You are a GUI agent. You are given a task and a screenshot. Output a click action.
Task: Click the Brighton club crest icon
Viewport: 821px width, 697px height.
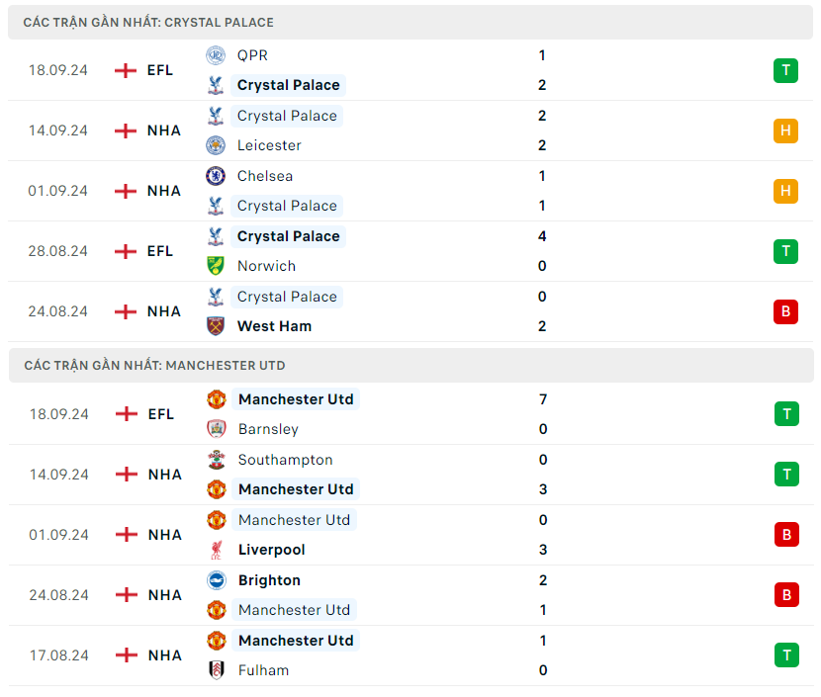pyautogui.click(x=216, y=580)
